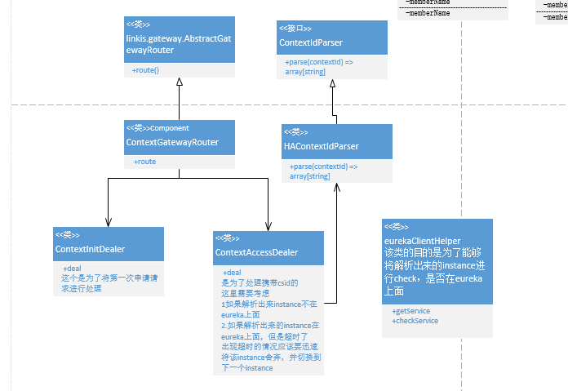Click the arrowhead pointing up into HAContextIdParser
Image resolution: width=568 pixels, height=391 pixels.
point(338,188)
